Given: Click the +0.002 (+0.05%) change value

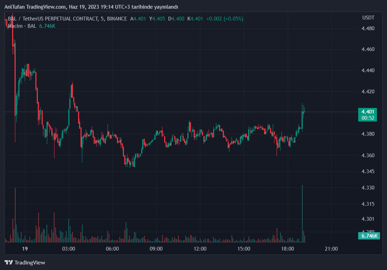Looking at the screenshot, I should click(225, 19).
